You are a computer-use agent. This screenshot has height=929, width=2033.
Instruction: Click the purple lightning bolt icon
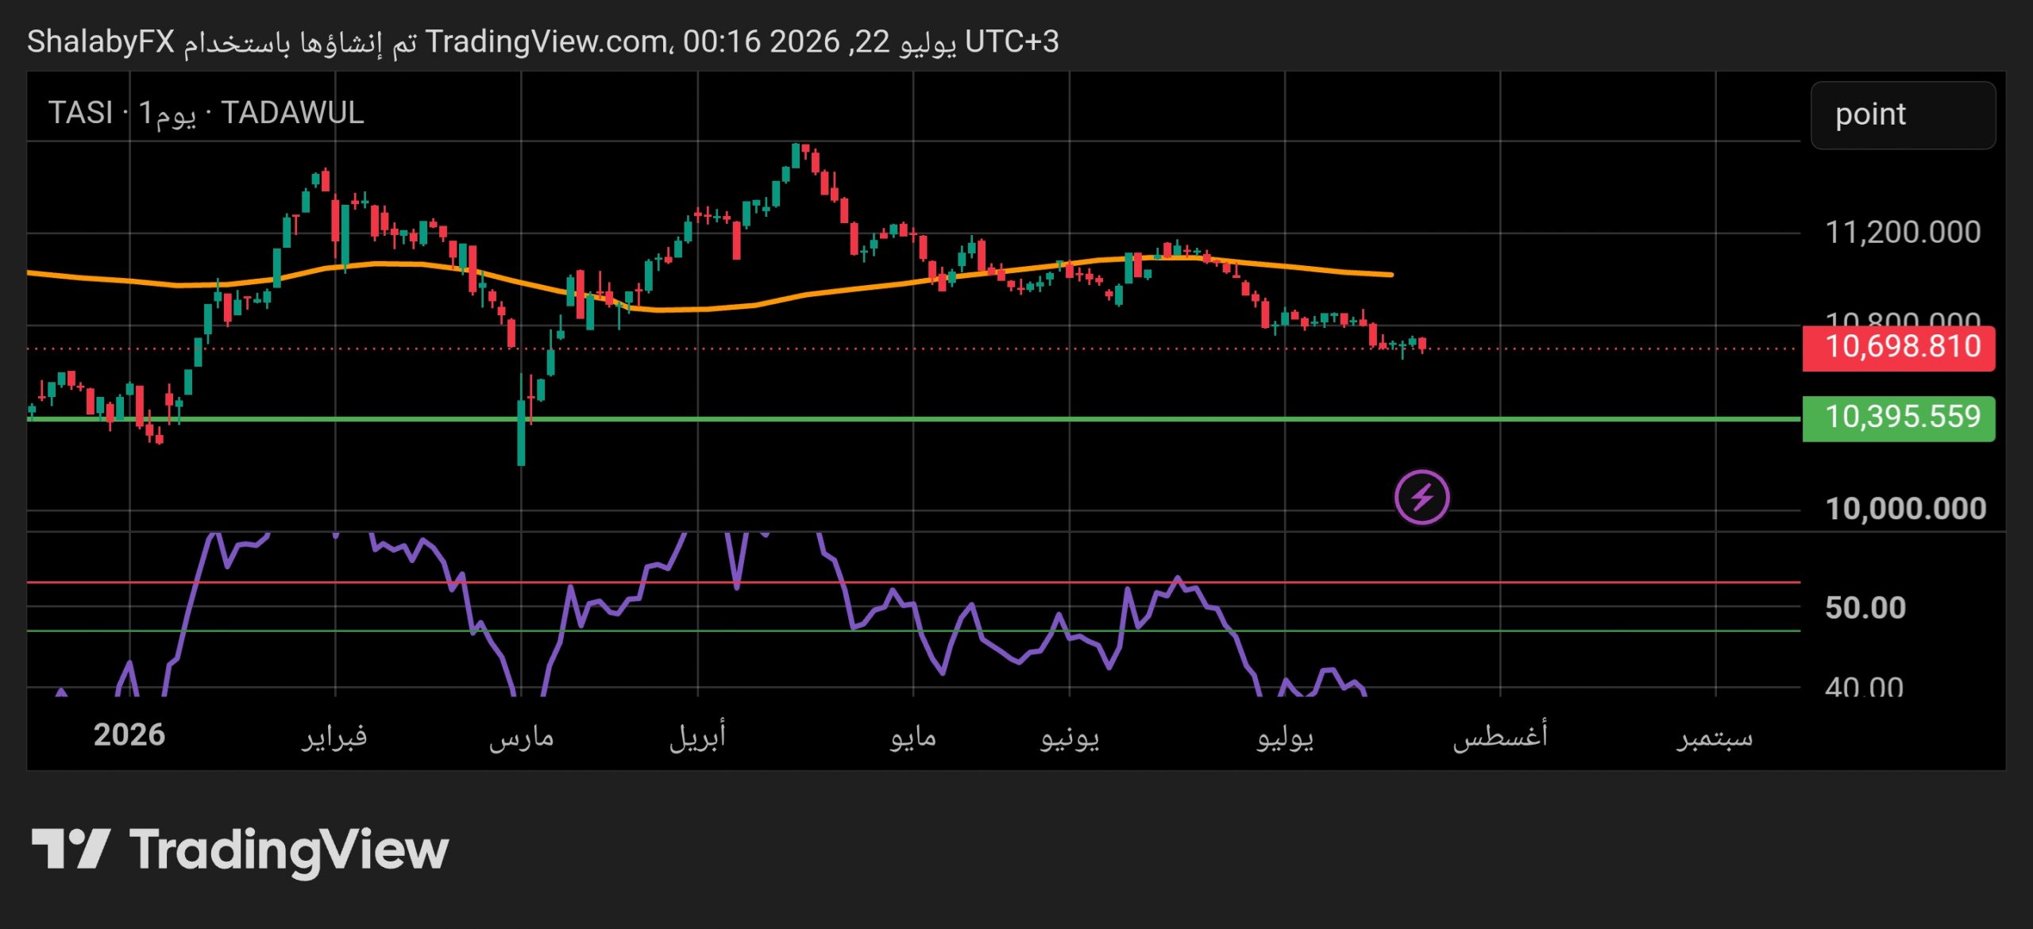(x=1422, y=498)
